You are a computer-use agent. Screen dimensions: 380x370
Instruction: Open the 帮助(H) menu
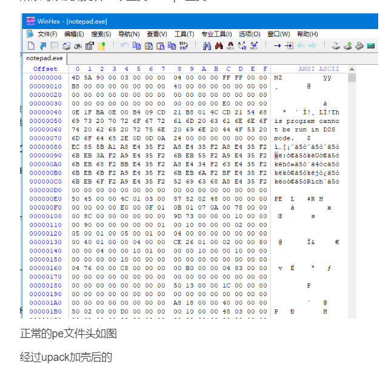click(x=307, y=34)
